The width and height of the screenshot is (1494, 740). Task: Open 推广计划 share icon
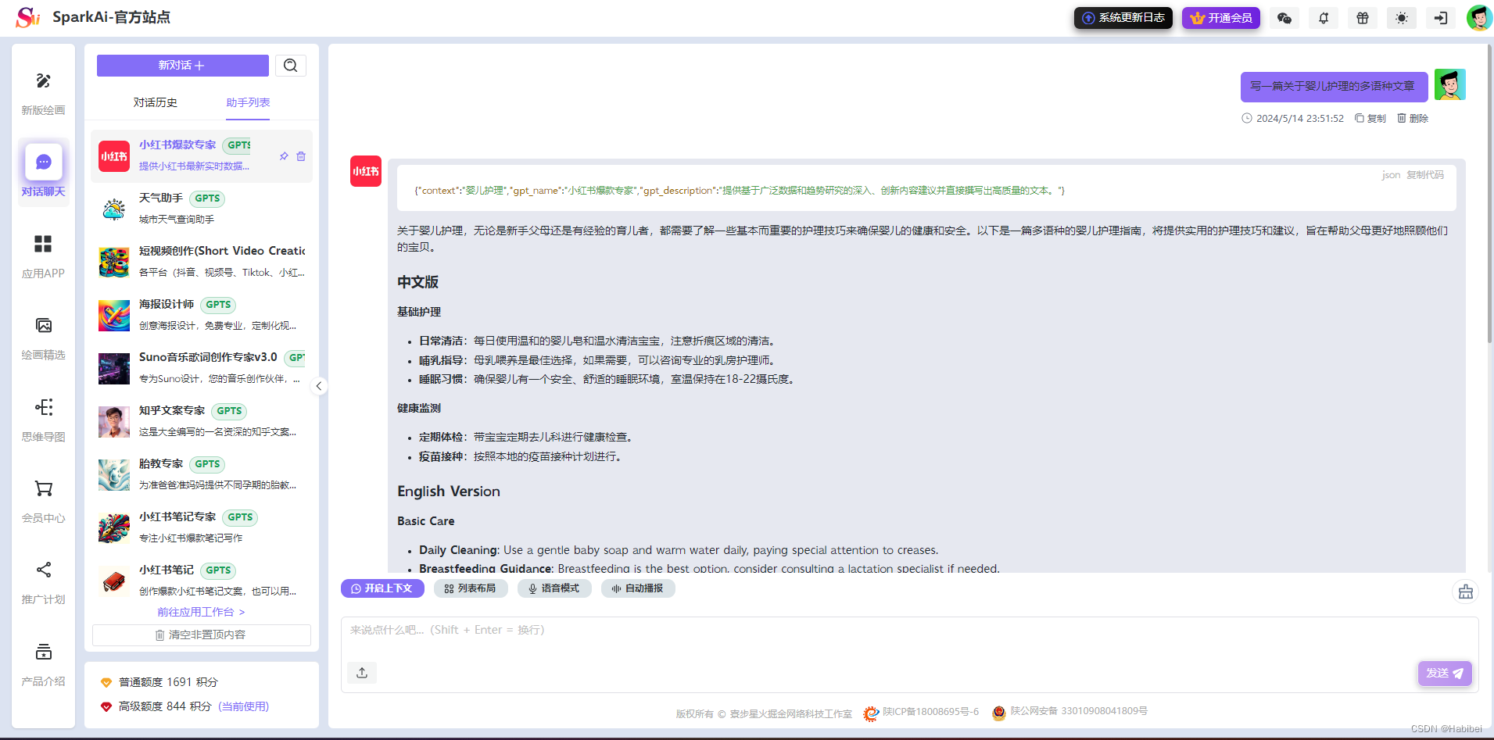click(43, 570)
